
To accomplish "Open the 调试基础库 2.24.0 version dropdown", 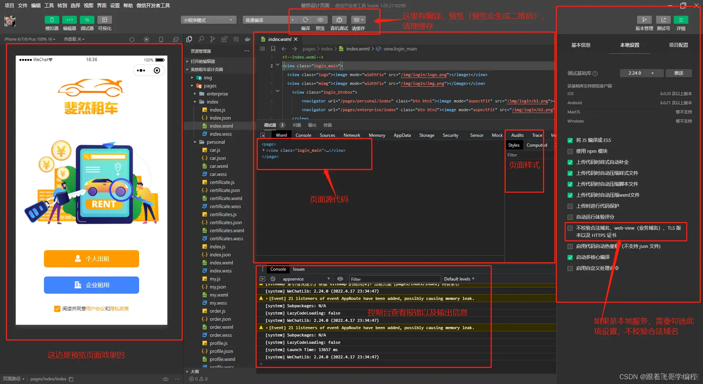I will (641, 73).
